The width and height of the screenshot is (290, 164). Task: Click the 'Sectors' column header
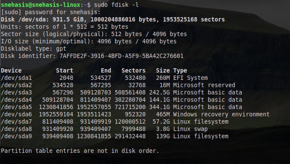(x=133, y=70)
